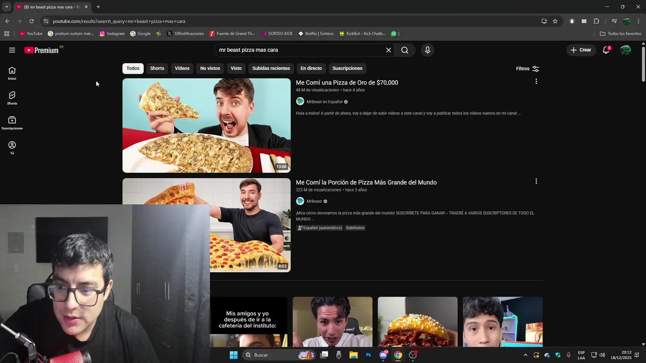Select the No vistos filter chip
The image size is (646, 363).
pos(210,68)
